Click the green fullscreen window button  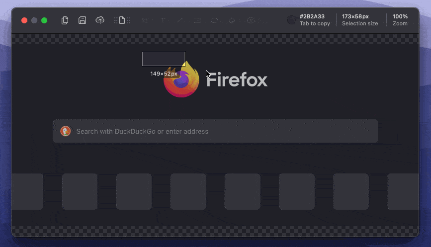click(44, 20)
